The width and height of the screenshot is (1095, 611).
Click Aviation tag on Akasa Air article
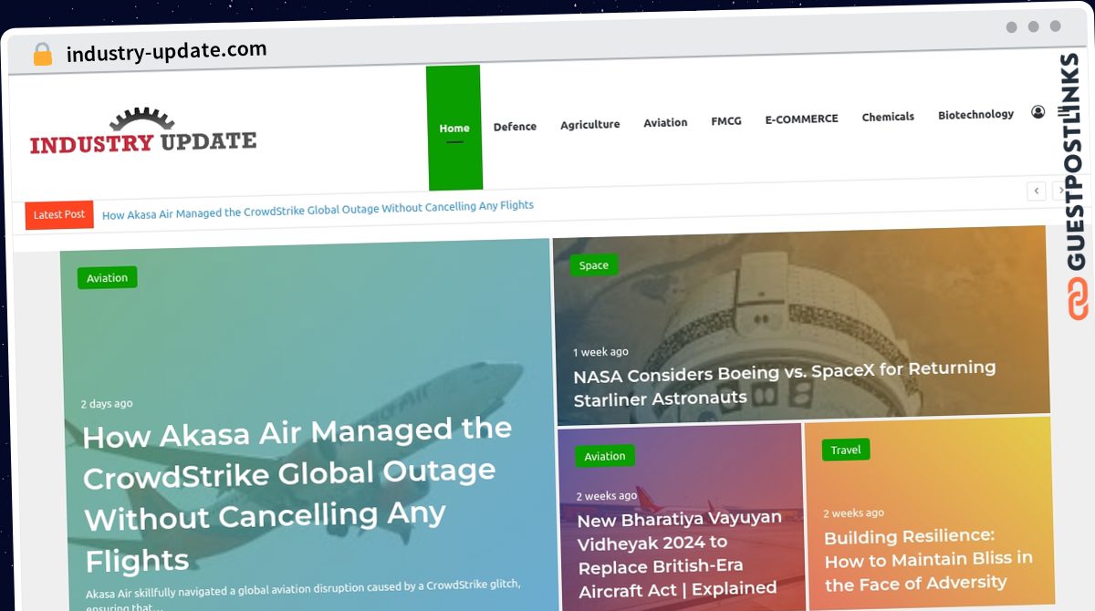(108, 277)
